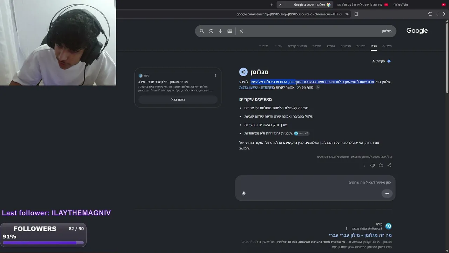Click the milog.co.il URL in the result
449x253 pixels.
(x=371, y=228)
